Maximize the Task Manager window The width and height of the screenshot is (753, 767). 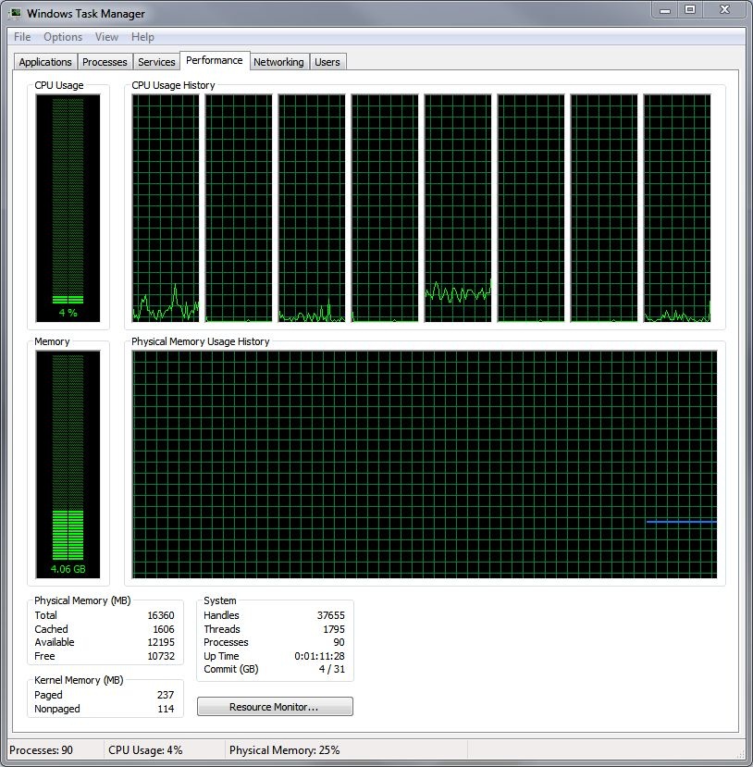click(x=690, y=10)
